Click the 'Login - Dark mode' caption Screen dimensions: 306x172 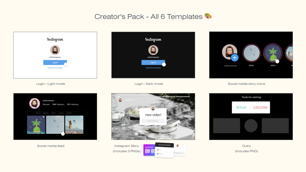click(149, 84)
